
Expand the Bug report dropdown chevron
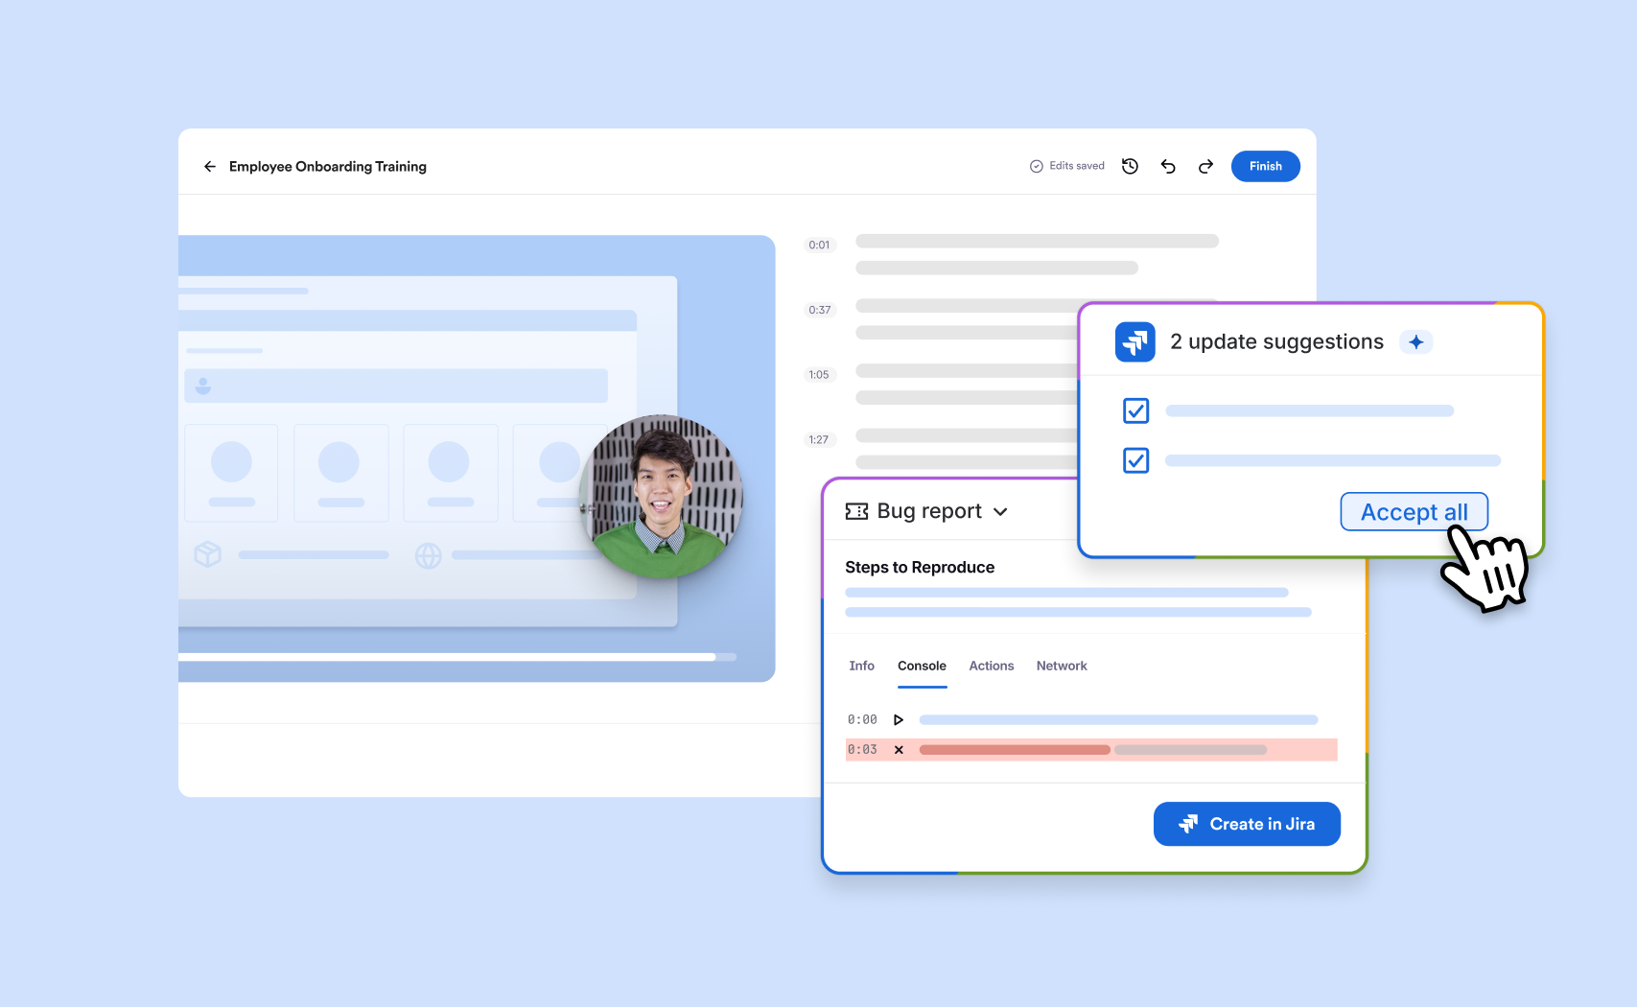pos(1001,512)
